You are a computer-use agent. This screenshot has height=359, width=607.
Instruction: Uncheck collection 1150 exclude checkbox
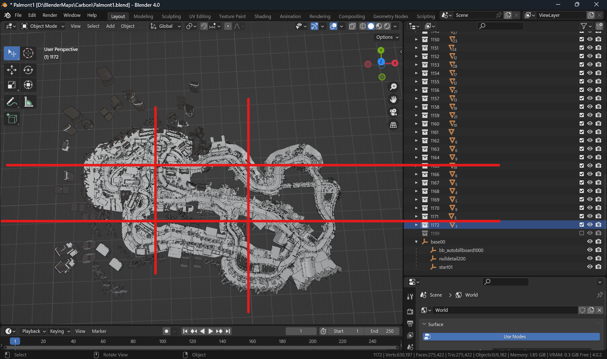pyautogui.click(x=582, y=40)
